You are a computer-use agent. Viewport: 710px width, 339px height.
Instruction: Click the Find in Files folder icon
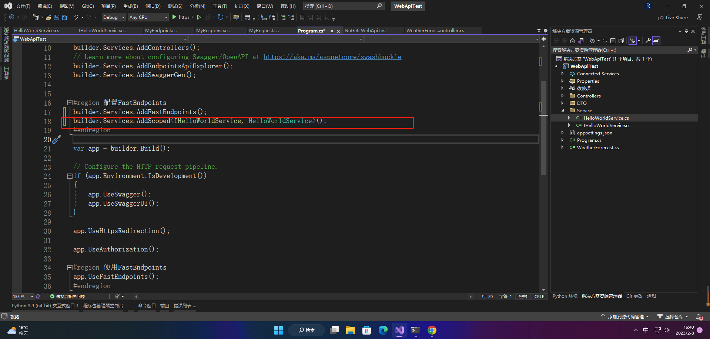pyautogui.click(x=236, y=17)
